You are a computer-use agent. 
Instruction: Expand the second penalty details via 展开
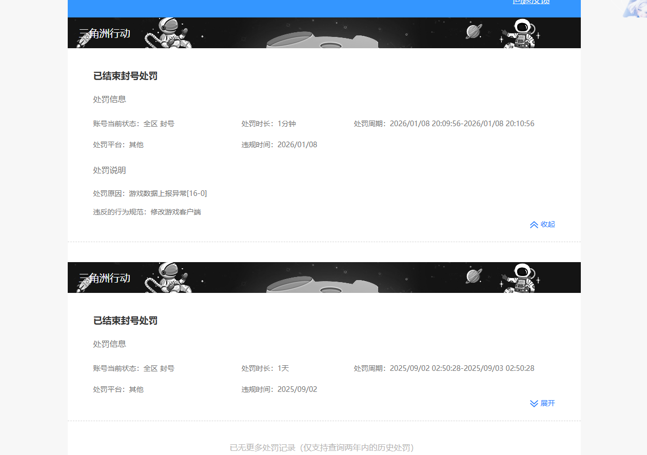point(542,403)
